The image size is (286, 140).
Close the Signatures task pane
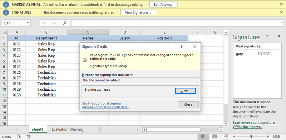[x=279, y=36]
